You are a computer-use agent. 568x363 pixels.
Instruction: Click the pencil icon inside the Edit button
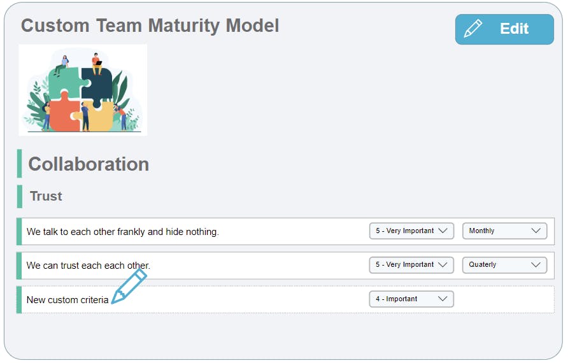click(473, 29)
